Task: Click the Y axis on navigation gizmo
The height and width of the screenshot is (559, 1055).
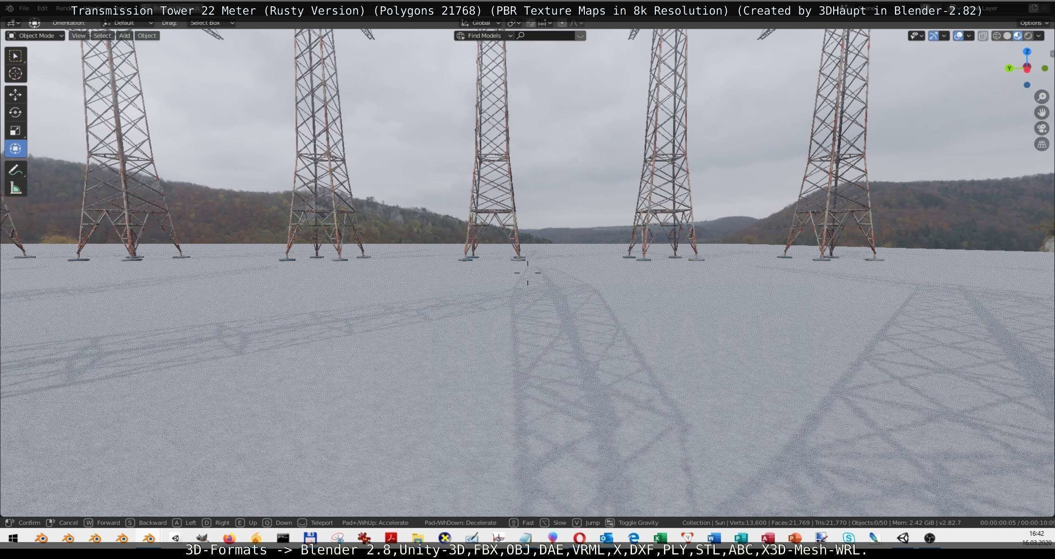Action: point(1009,69)
